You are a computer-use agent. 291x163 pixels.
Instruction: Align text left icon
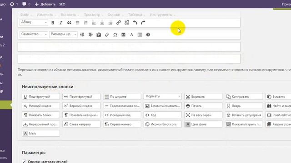pos(94,23)
